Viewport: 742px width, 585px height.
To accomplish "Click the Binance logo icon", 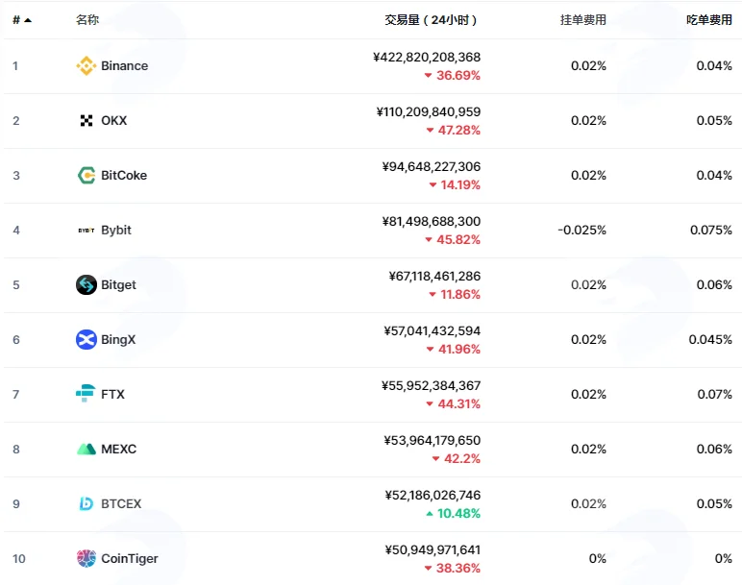I will pos(87,65).
